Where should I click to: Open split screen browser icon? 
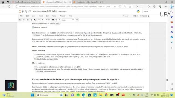143,7
